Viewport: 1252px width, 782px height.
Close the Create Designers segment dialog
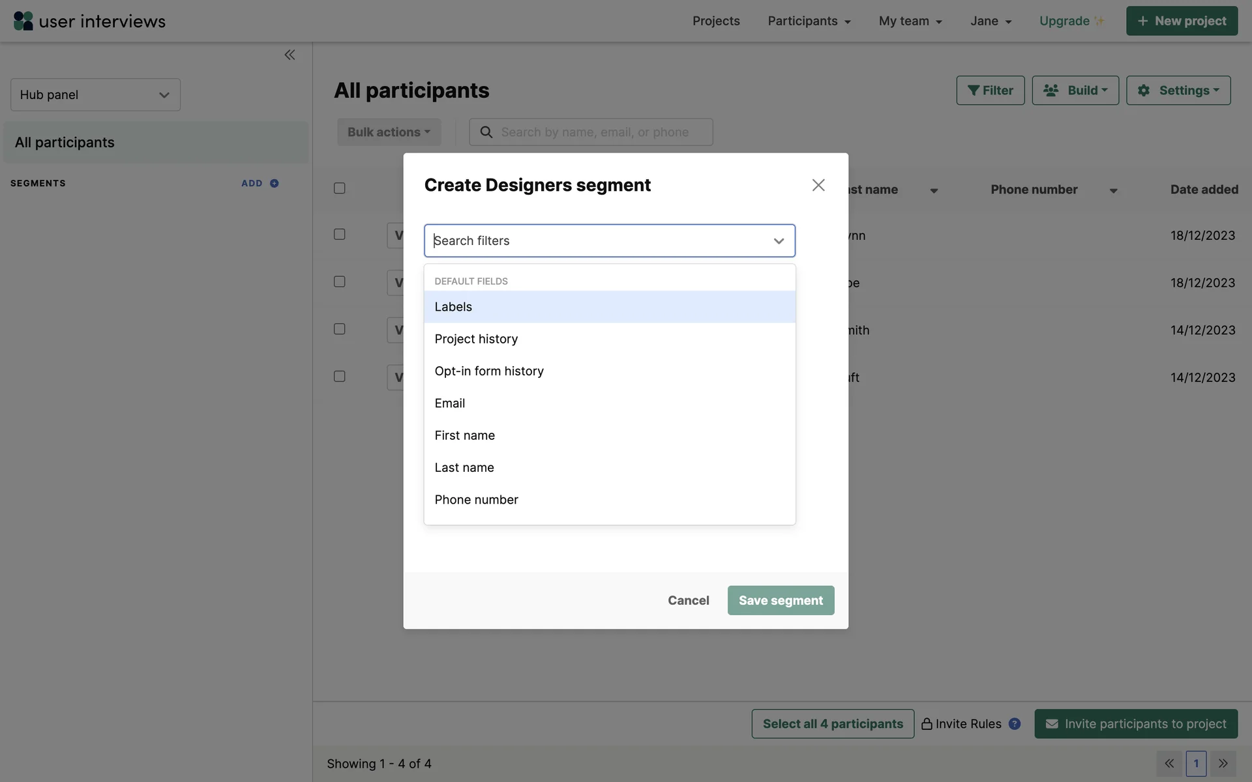(818, 185)
